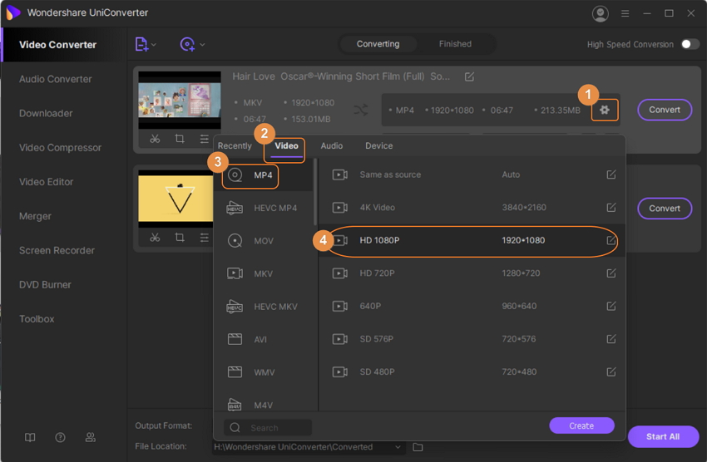Trim the Hair Love video with scissors icon
The height and width of the screenshot is (462, 707).
pos(155,139)
